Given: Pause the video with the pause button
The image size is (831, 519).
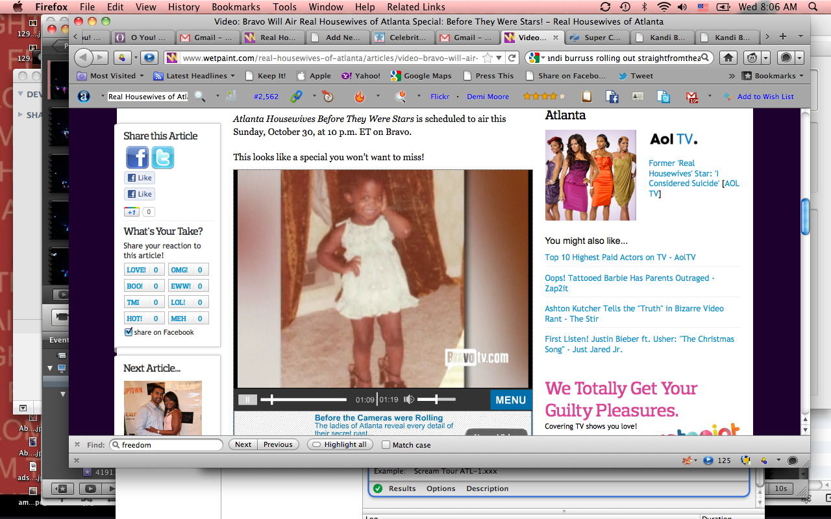Looking at the screenshot, I should (247, 400).
